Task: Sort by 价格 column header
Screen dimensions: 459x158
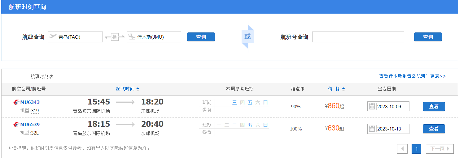Action: [337, 89]
